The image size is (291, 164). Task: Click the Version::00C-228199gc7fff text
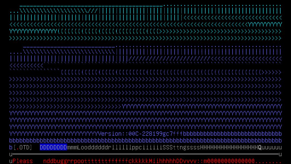click(x=140, y=134)
